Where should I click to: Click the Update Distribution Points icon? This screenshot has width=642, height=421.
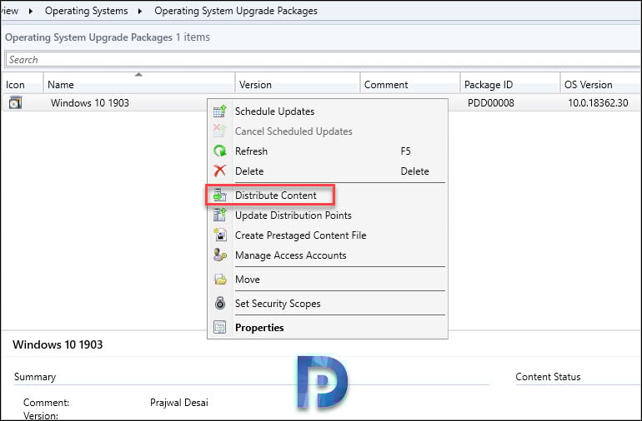220,215
